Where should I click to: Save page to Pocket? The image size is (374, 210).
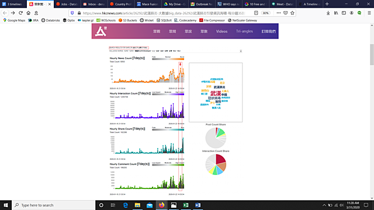pyautogui.click(x=286, y=13)
